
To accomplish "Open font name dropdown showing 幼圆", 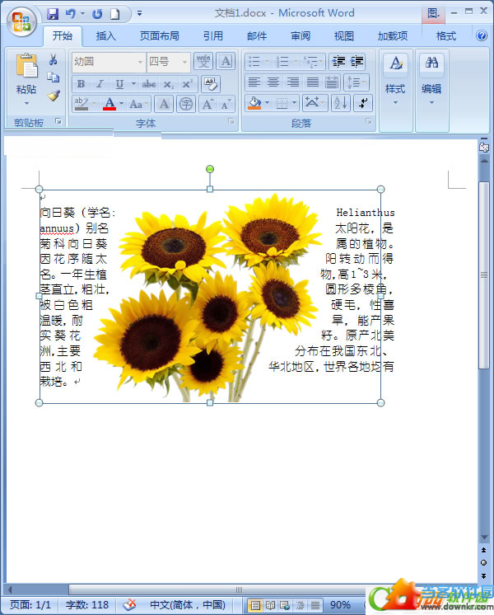I will coord(140,62).
